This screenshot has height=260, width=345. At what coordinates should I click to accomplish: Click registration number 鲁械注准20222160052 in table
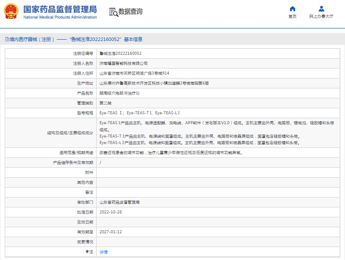coord(121,53)
